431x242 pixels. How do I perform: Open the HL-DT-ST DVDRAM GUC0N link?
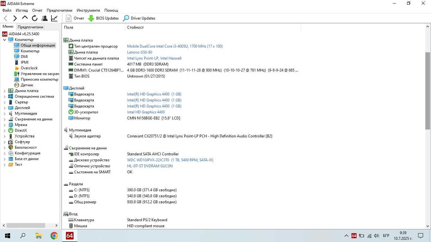[150, 166]
